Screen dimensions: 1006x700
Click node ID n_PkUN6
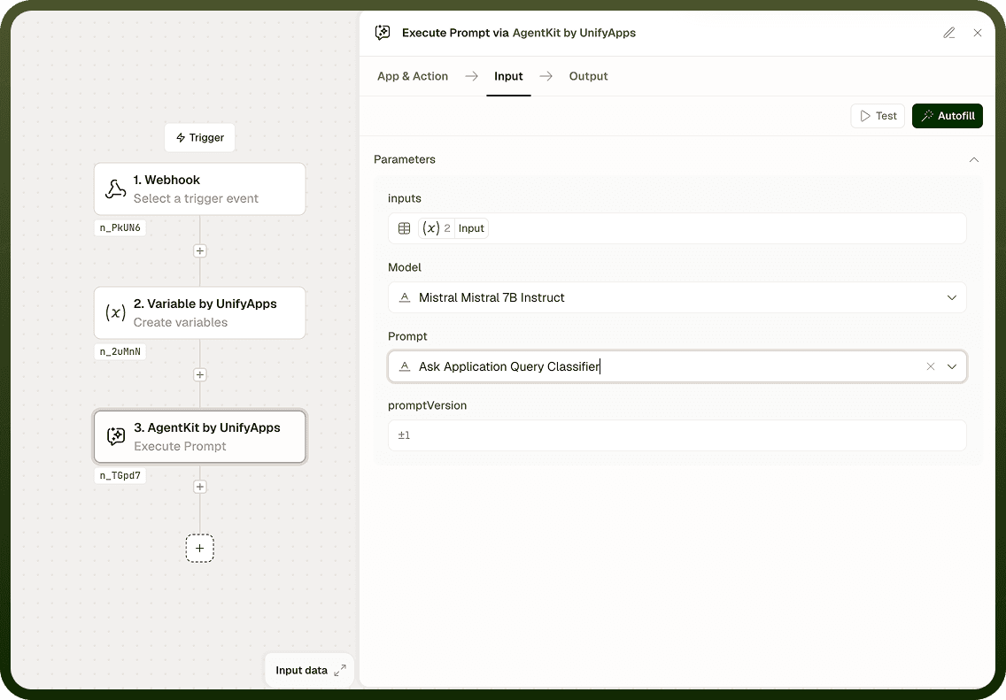[120, 227]
